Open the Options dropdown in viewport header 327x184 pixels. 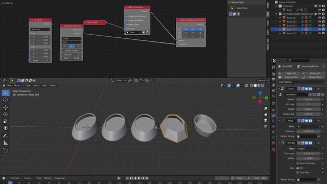[x=262, y=81]
